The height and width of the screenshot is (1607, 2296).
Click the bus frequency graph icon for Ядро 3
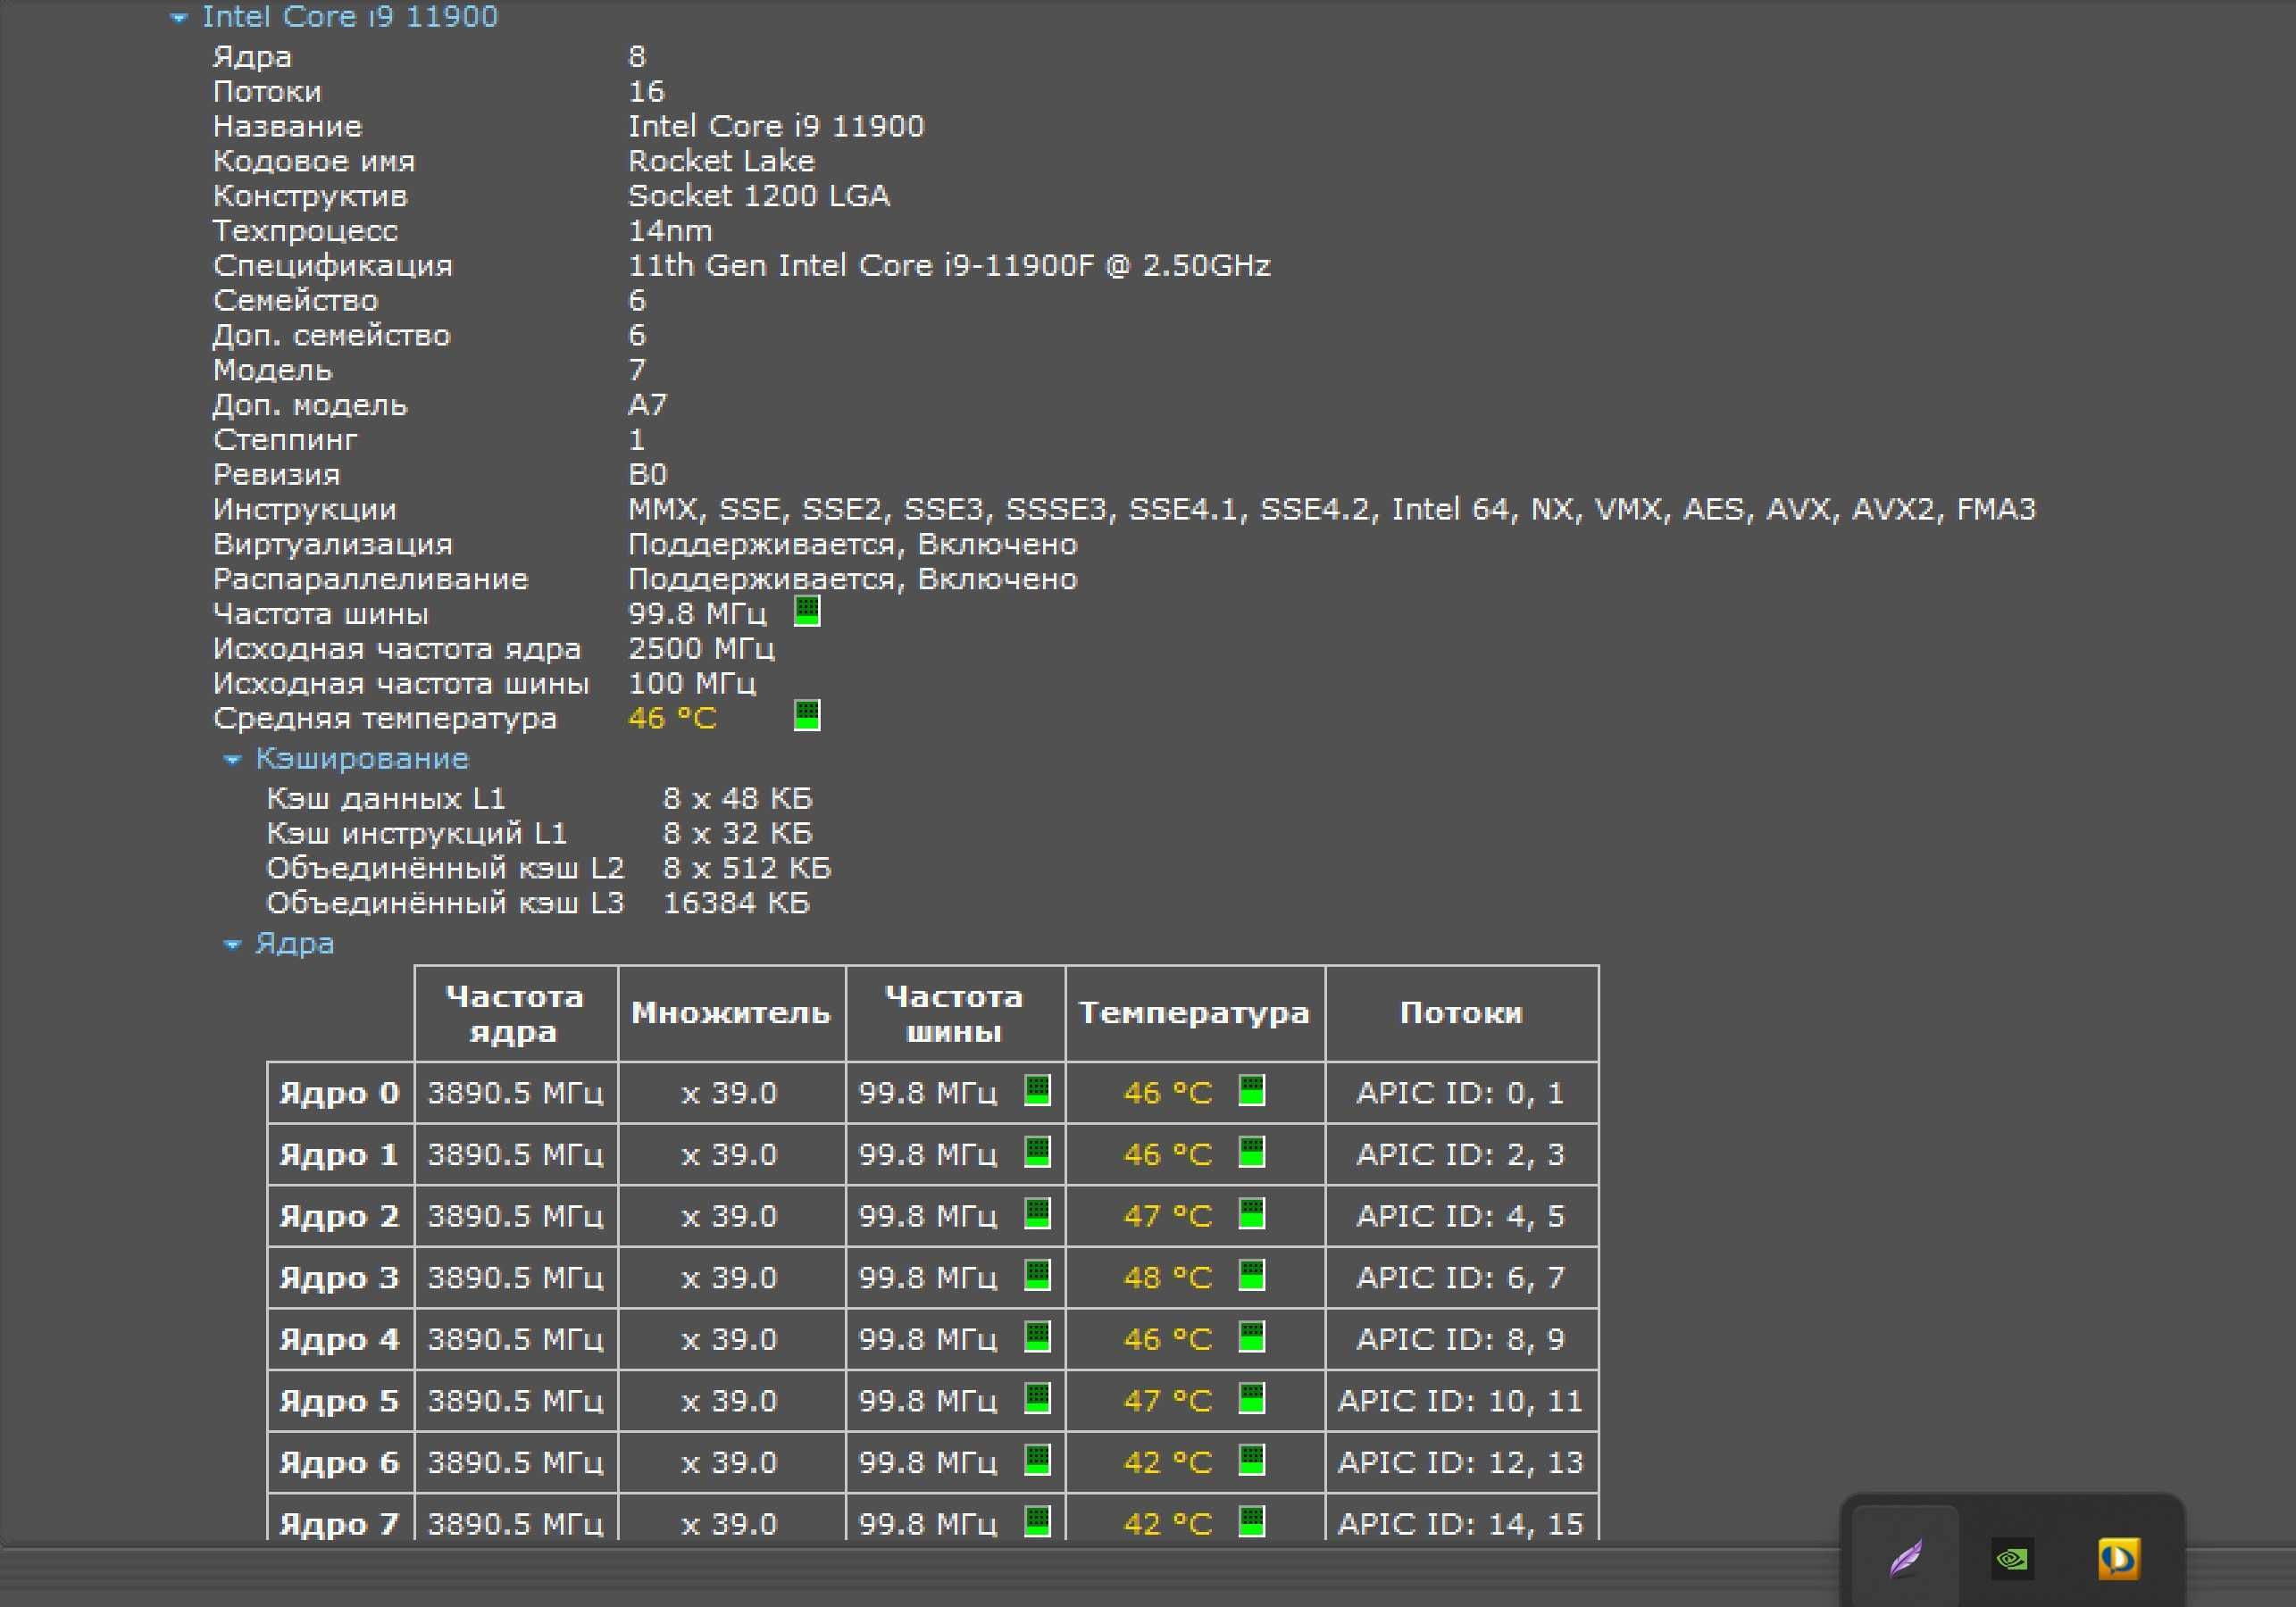1038,1275
